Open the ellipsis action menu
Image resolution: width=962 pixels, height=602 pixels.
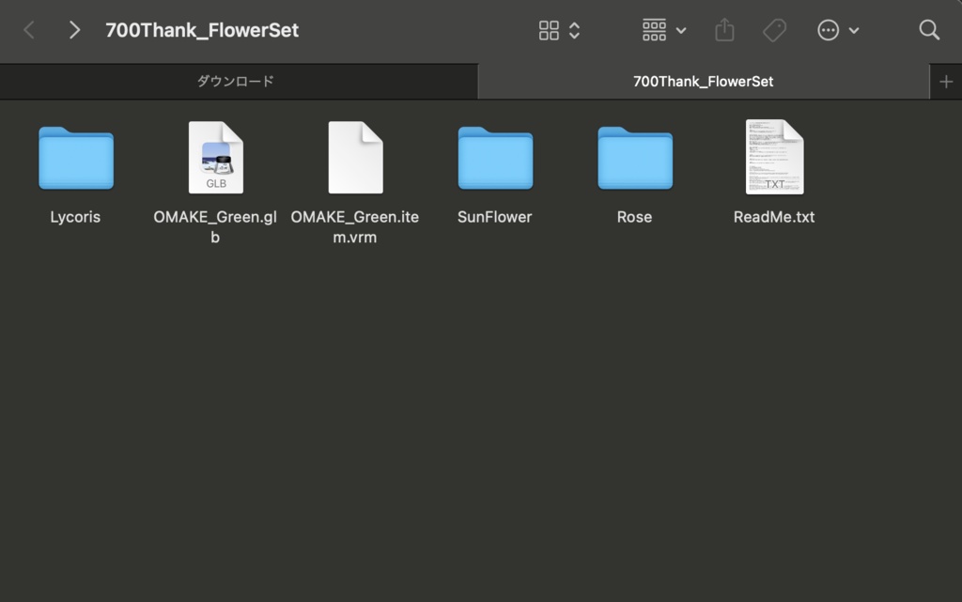coord(838,30)
